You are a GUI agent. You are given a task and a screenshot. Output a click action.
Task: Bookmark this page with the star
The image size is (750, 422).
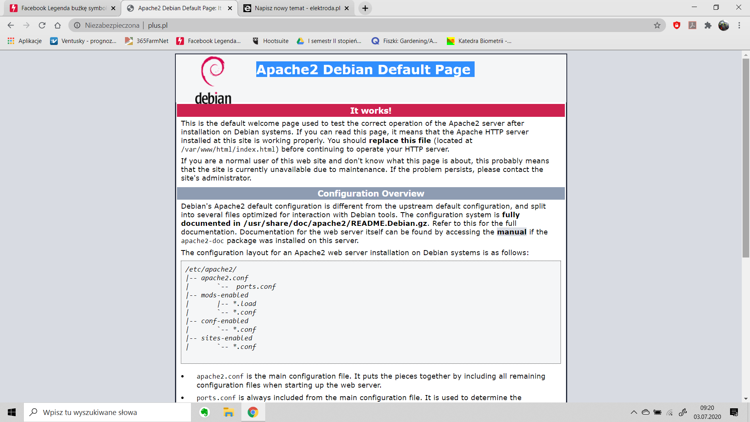[x=657, y=25]
